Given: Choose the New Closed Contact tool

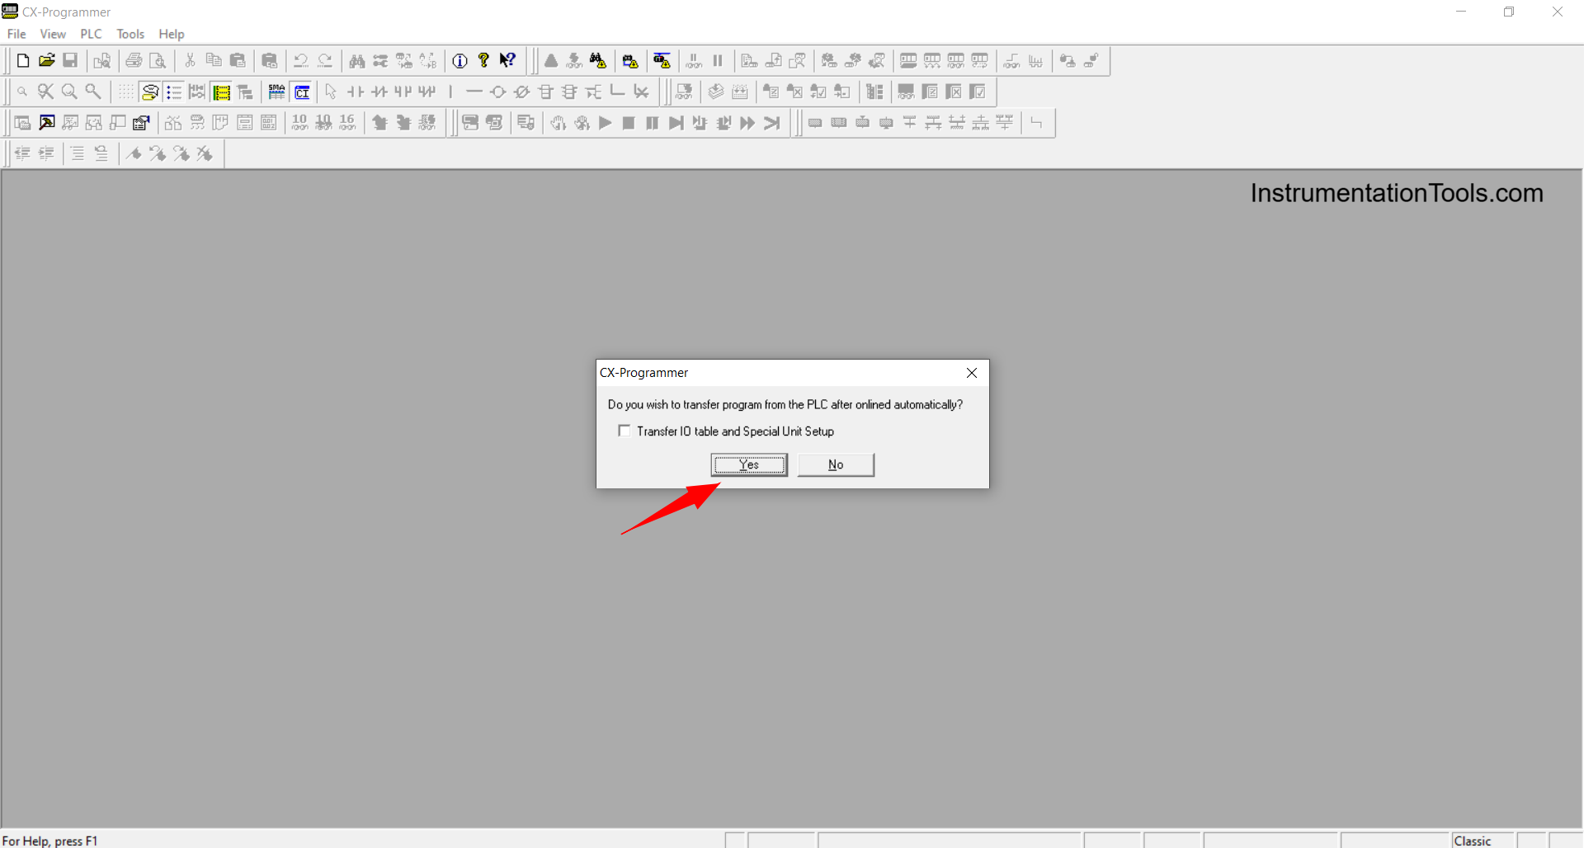Looking at the screenshot, I should click(x=379, y=92).
